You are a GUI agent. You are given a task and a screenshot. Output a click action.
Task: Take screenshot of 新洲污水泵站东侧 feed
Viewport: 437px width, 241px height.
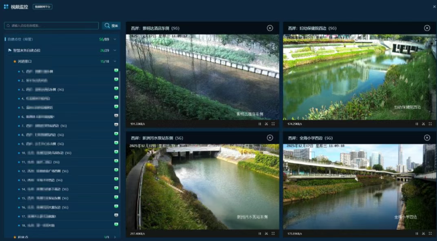point(266,234)
